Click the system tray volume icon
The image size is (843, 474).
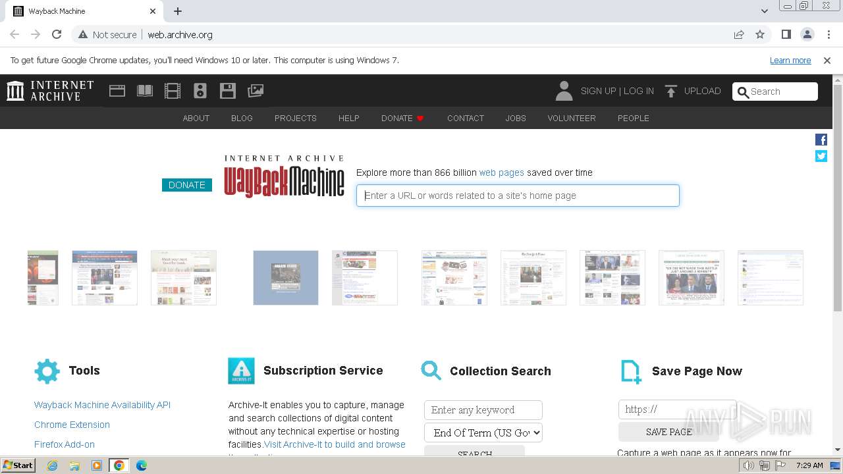(749, 465)
